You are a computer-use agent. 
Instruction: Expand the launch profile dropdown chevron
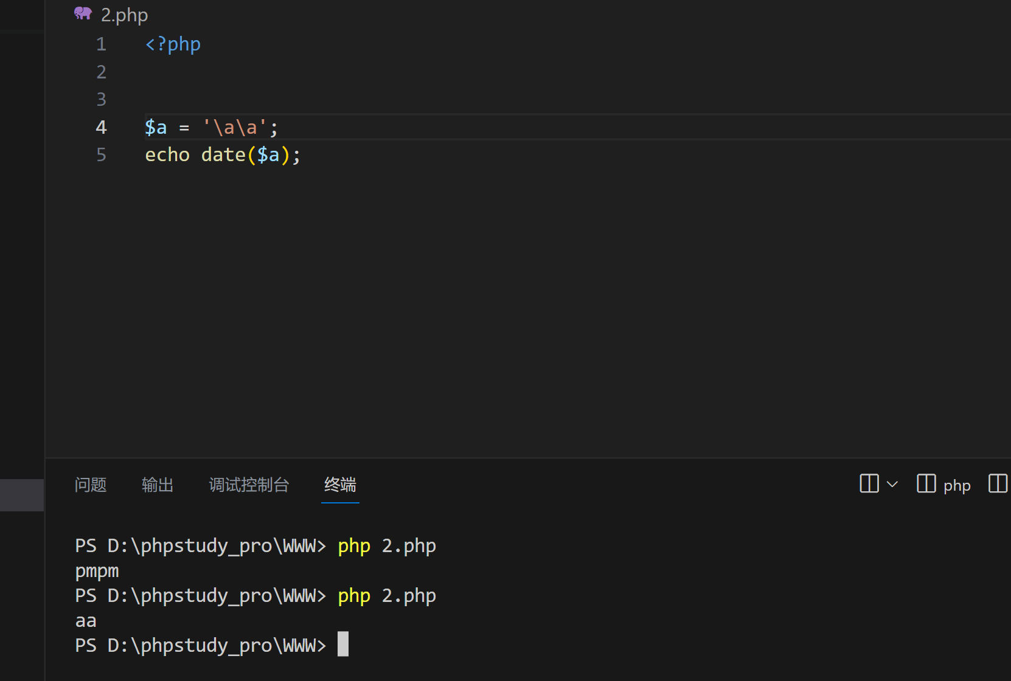click(x=892, y=484)
